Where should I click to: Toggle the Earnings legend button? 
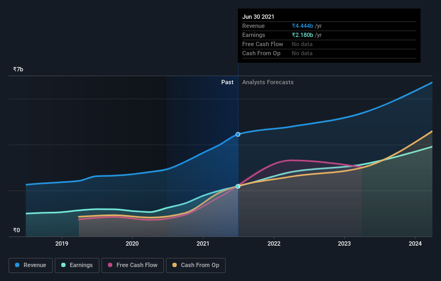pyautogui.click(x=77, y=265)
